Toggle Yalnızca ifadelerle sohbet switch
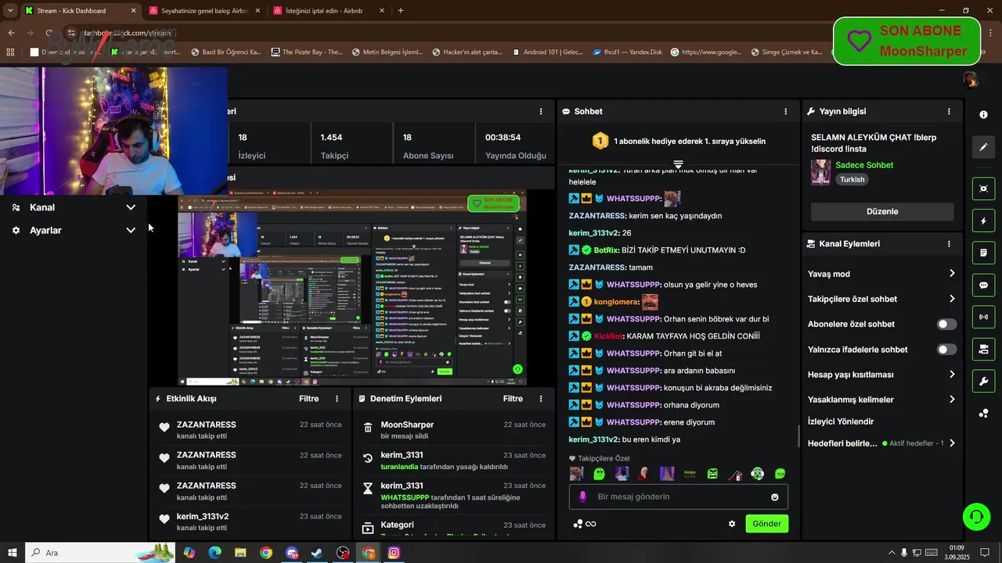 click(x=946, y=350)
